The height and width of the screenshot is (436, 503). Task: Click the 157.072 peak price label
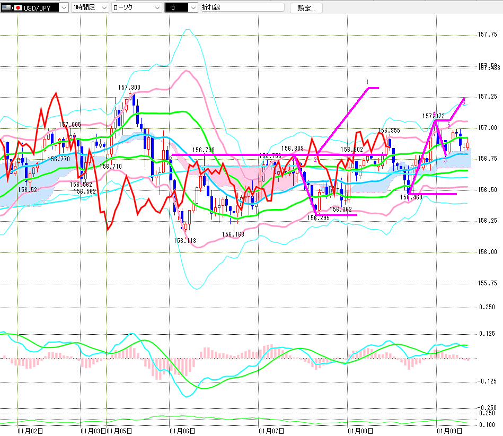click(433, 116)
